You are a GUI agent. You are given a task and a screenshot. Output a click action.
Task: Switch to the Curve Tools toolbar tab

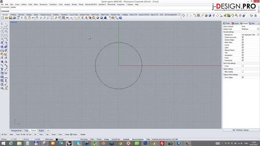tap(74, 15)
